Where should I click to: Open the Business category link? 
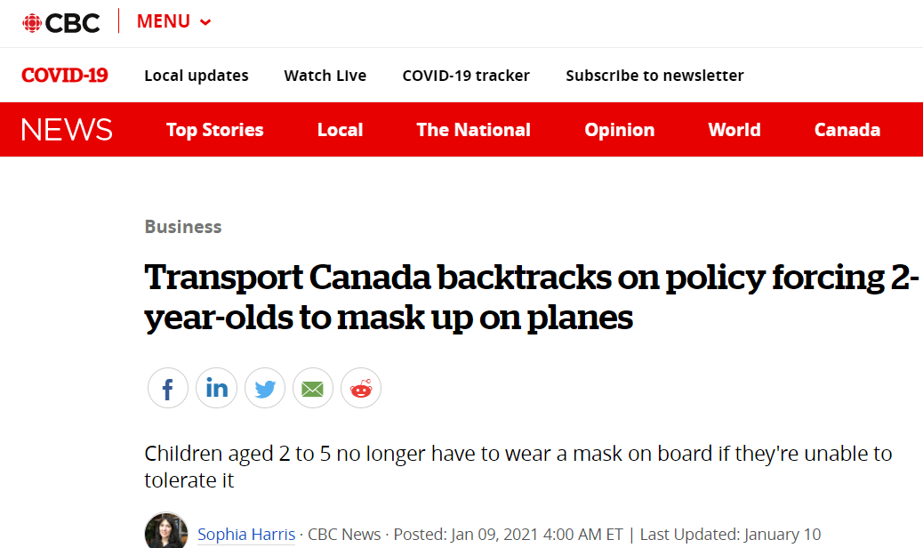pos(183,227)
